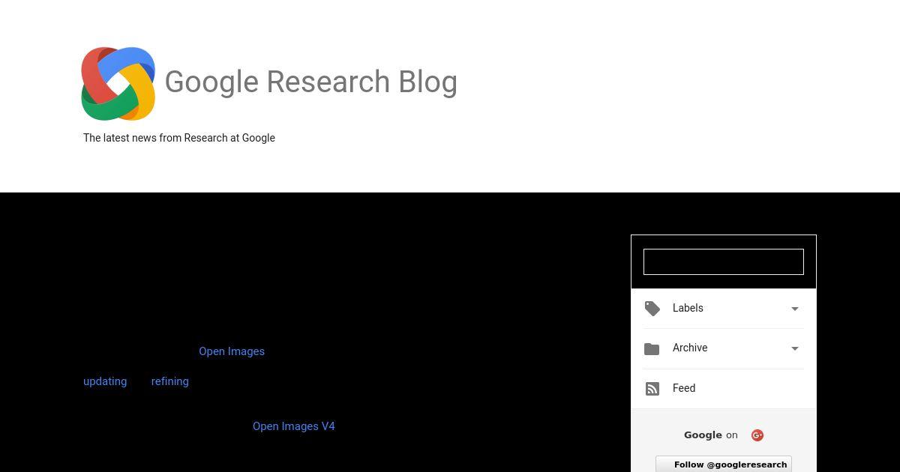
Task: Click the RSS Feed icon
Action: [x=652, y=389]
